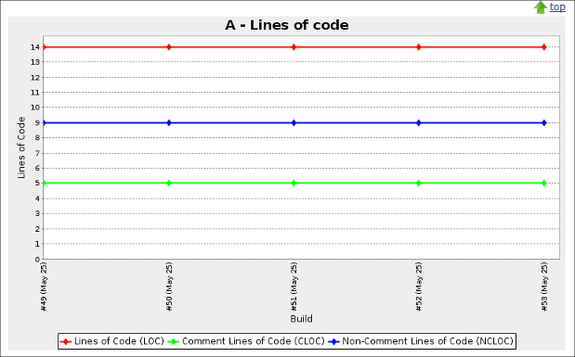This screenshot has height=357, width=575.
Task: Follow the 'top' link
Action: 557,7
